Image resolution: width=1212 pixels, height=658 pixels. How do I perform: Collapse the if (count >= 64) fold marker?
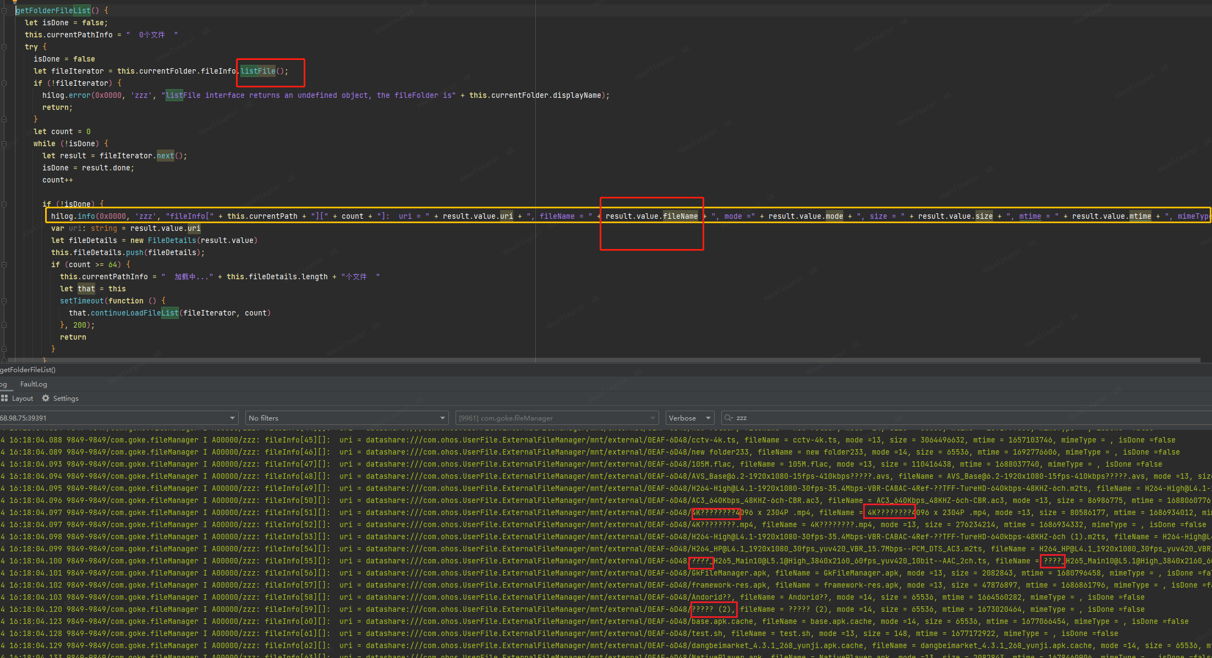click(4, 264)
